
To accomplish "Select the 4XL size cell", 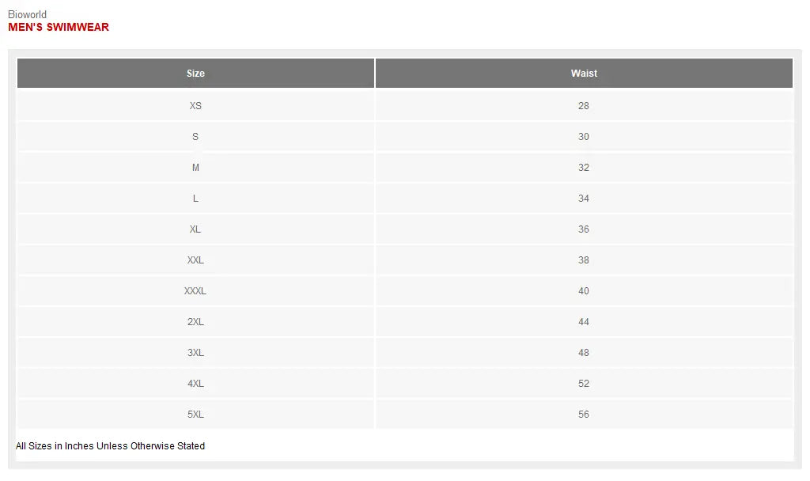I will pos(195,384).
